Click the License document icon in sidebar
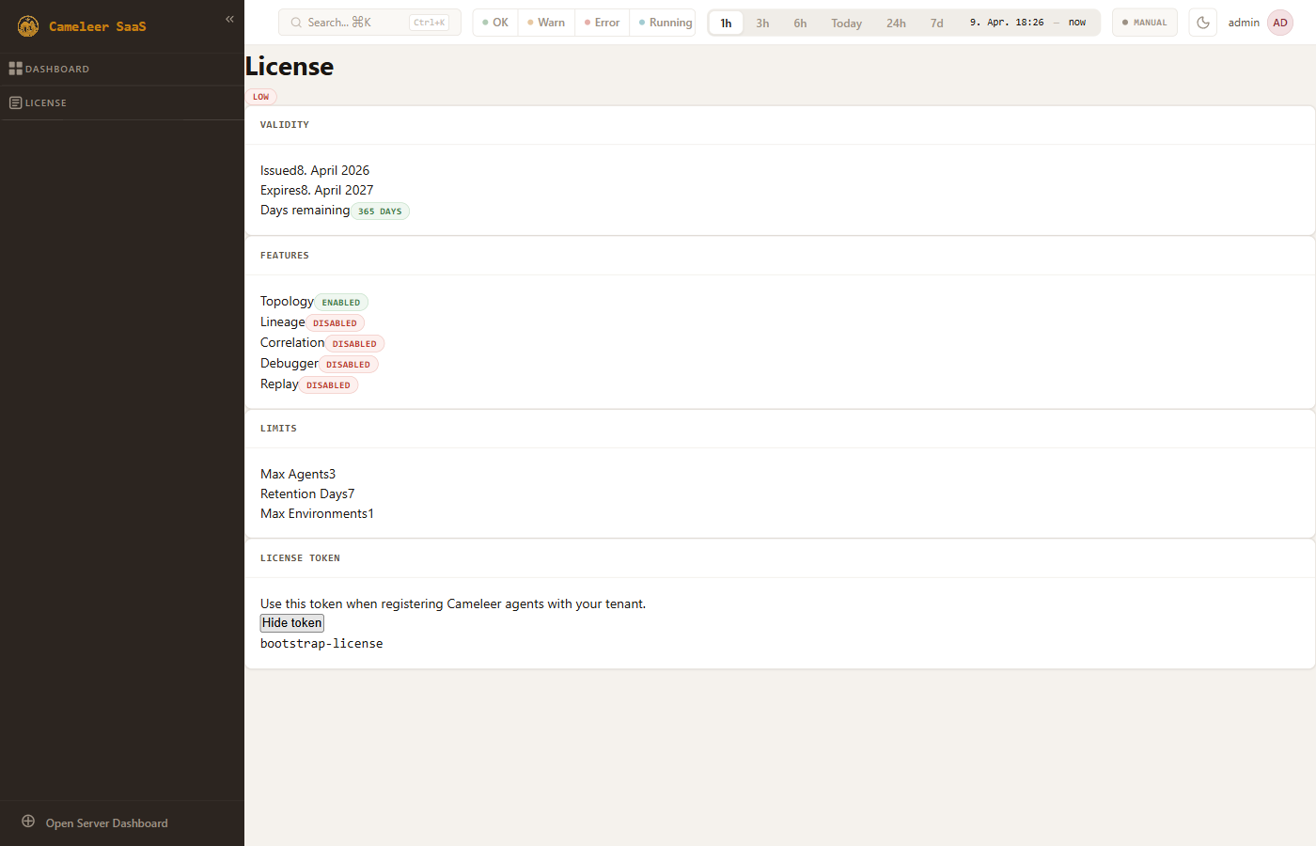The width and height of the screenshot is (1316, 846). 15,102
